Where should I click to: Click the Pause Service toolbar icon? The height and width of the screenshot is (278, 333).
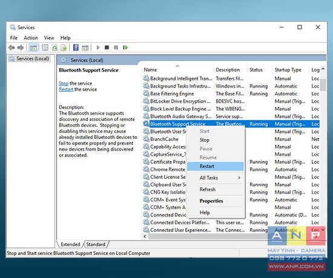pos(116,48)
